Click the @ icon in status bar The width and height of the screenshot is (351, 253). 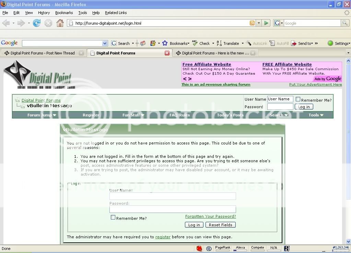point(209,249)
